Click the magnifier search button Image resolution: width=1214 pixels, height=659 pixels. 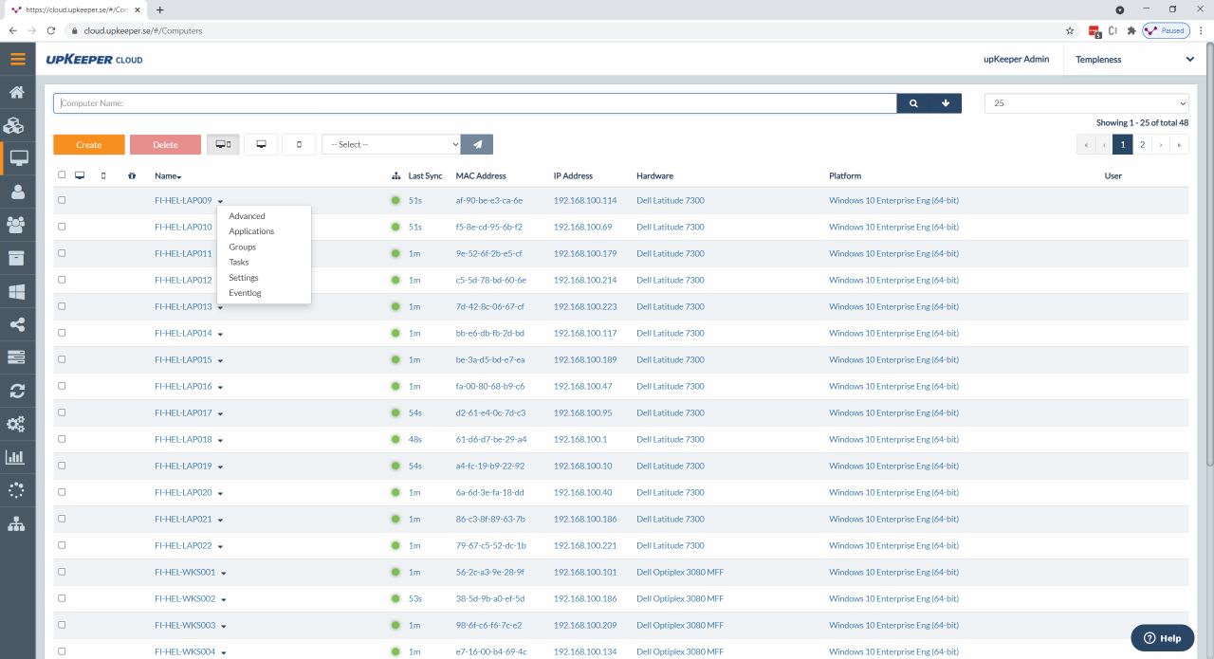point(913,103)
